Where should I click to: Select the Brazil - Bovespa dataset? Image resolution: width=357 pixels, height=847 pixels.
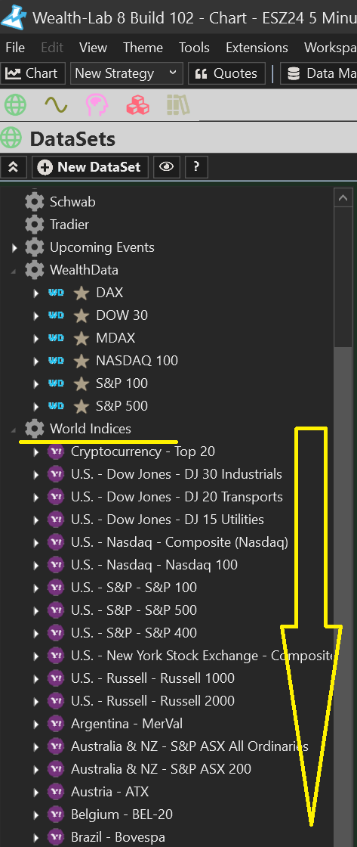118,837
